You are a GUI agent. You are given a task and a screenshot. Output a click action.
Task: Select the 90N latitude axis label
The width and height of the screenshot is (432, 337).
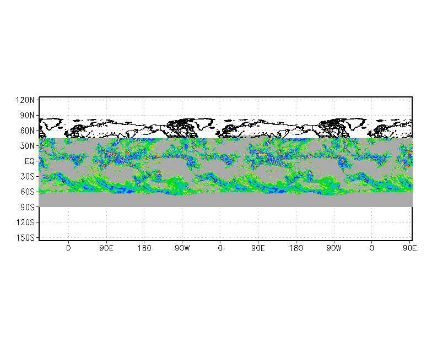[27, 116]
